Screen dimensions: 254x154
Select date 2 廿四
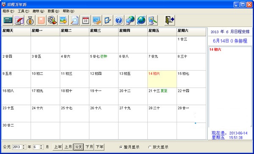[x=16, y=62]
